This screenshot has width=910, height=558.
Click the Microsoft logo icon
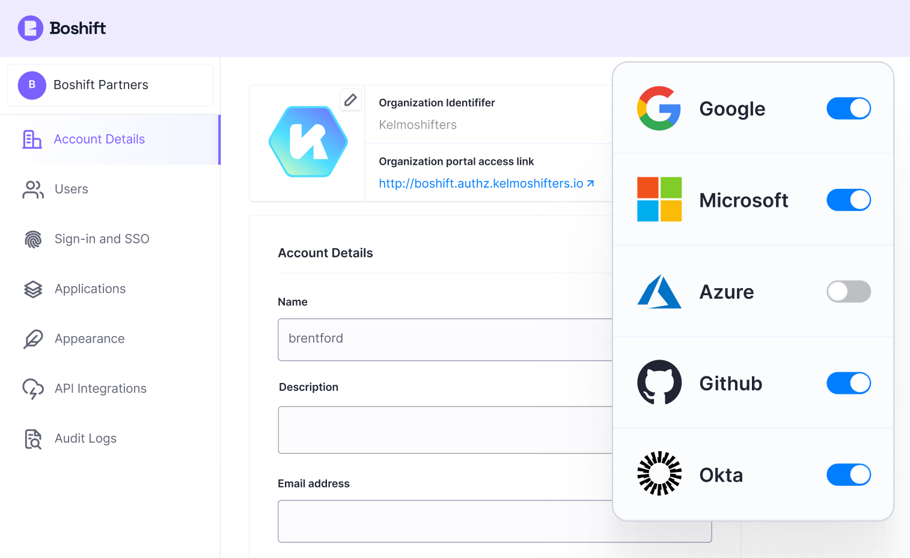[659, 200]
